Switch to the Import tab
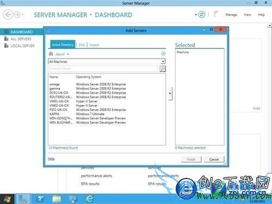Screen dimensions: 272x204 (x=94, y=45)
